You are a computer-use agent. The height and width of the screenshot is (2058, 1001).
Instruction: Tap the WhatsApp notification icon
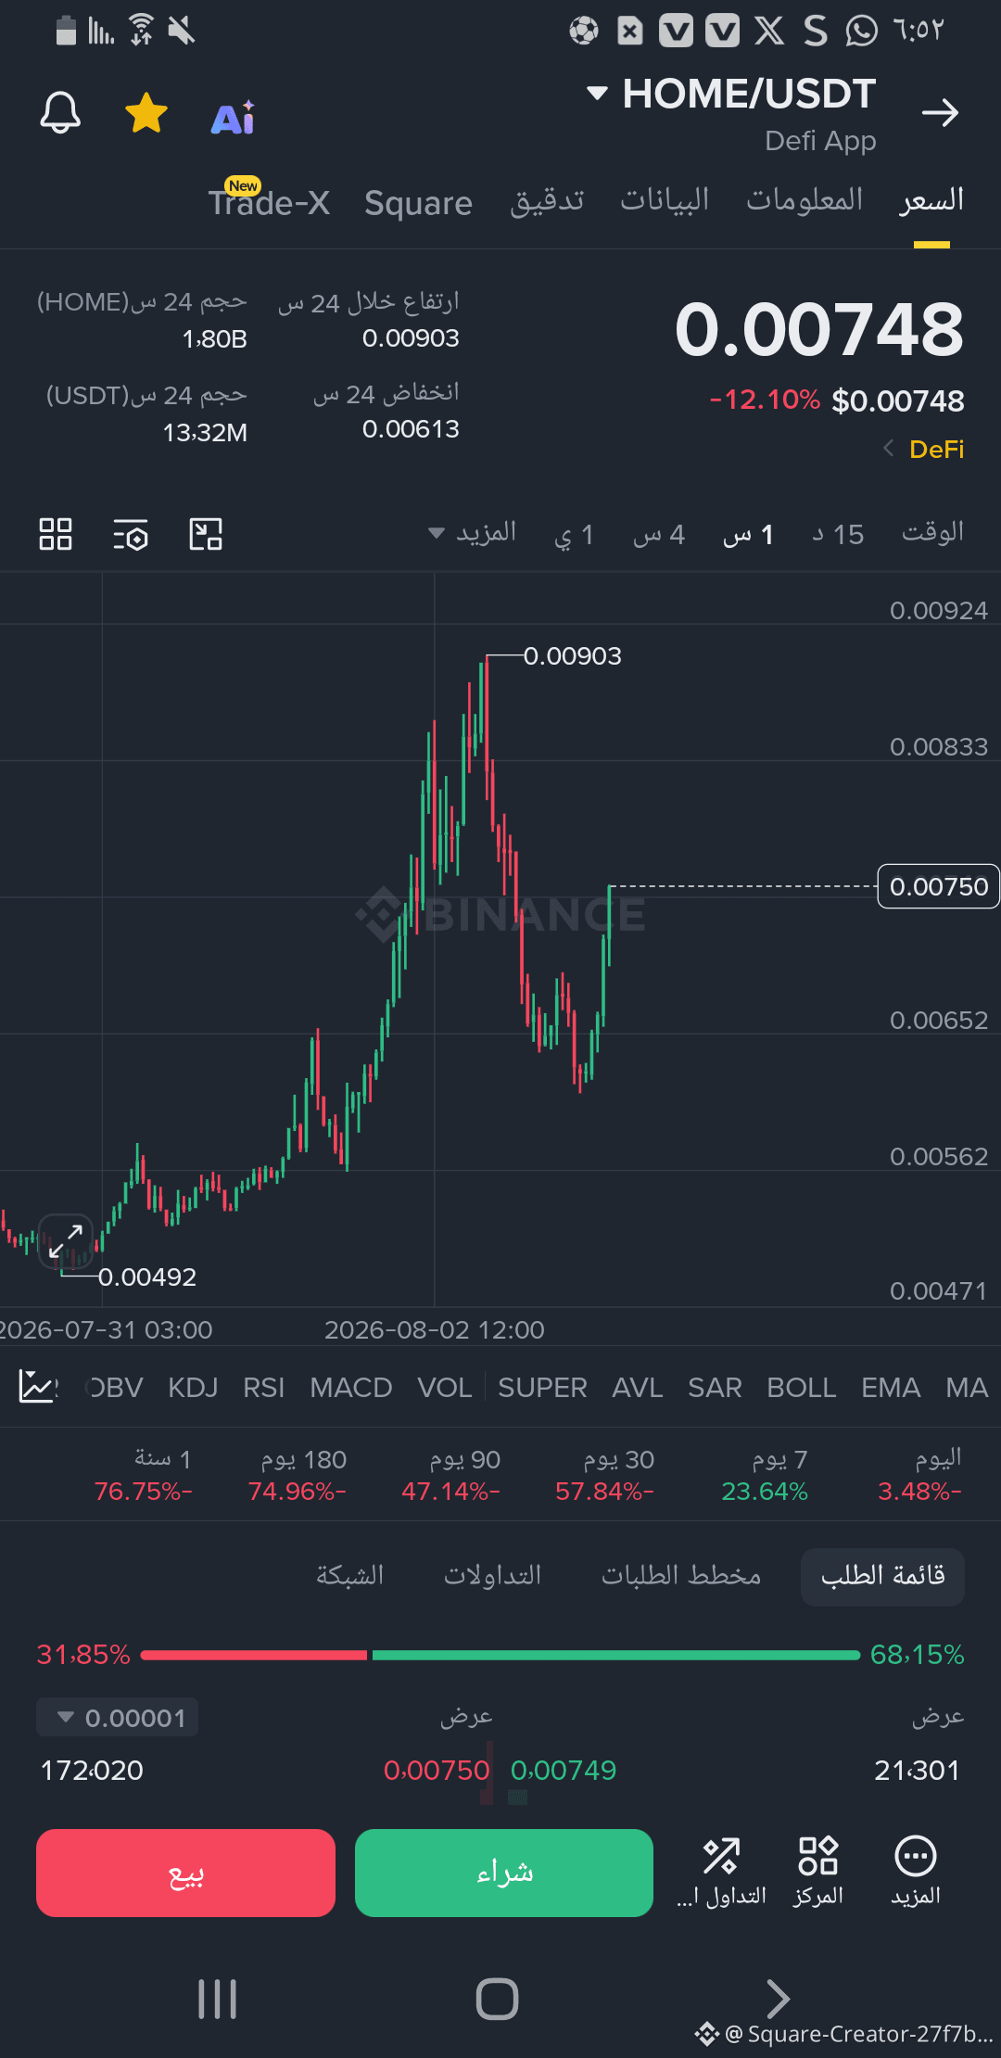tap(861, 31)
